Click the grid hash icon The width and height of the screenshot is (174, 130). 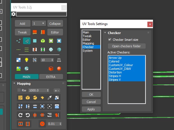pyautogui.click(x=35, y=60)
